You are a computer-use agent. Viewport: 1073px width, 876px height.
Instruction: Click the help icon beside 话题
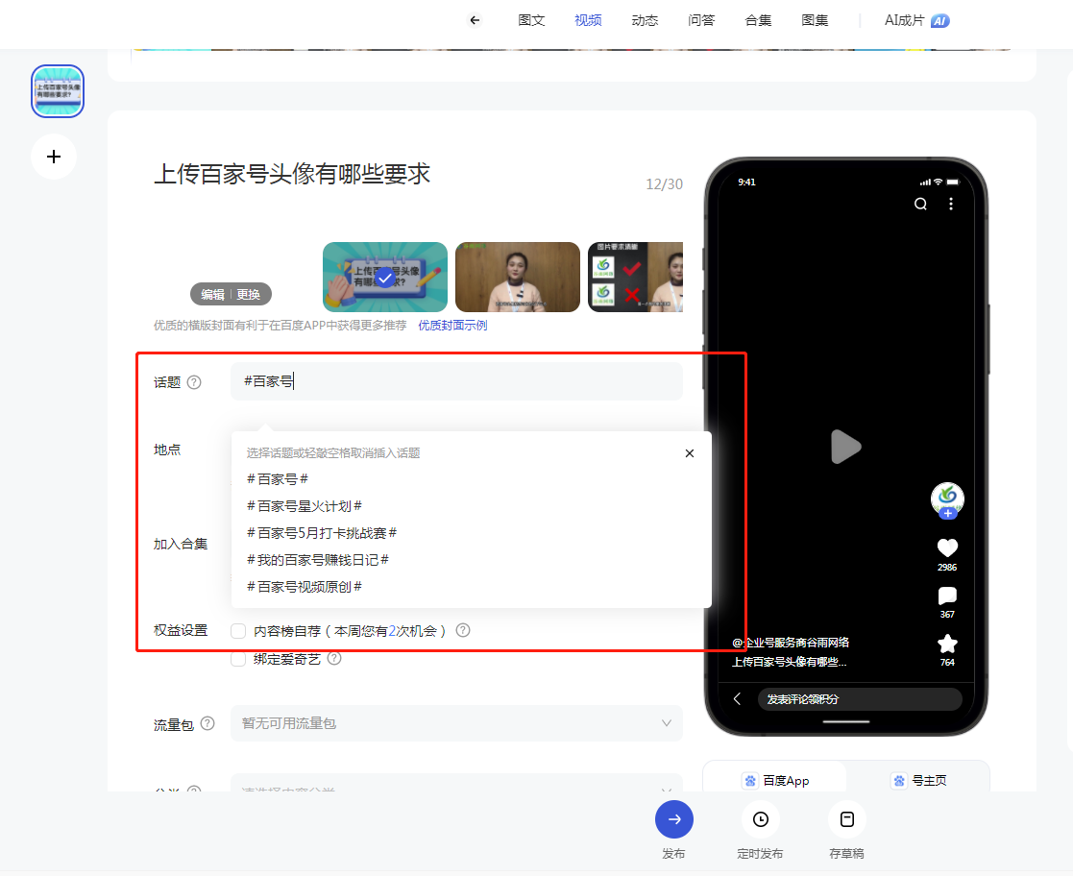pos(194,382)
